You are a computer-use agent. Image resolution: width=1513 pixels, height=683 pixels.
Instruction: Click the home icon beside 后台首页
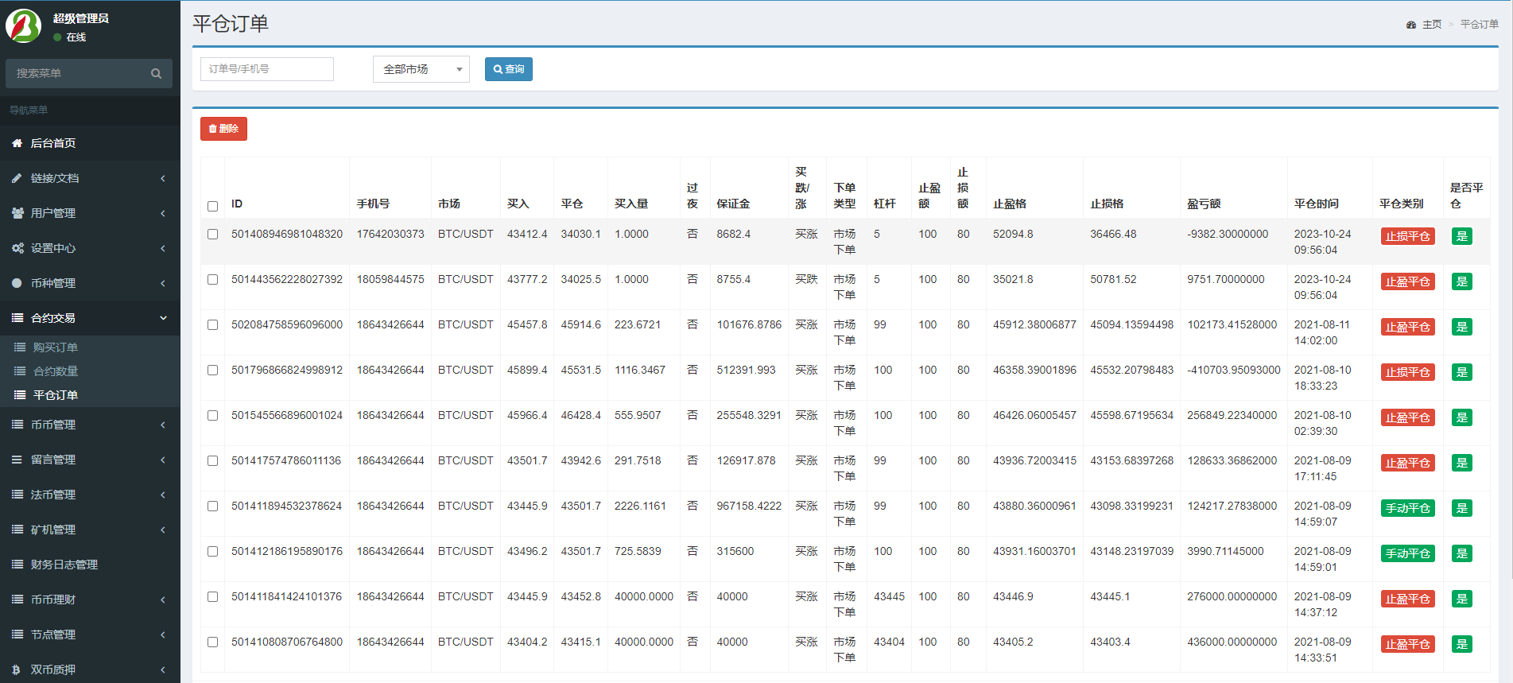click(17, 143)
